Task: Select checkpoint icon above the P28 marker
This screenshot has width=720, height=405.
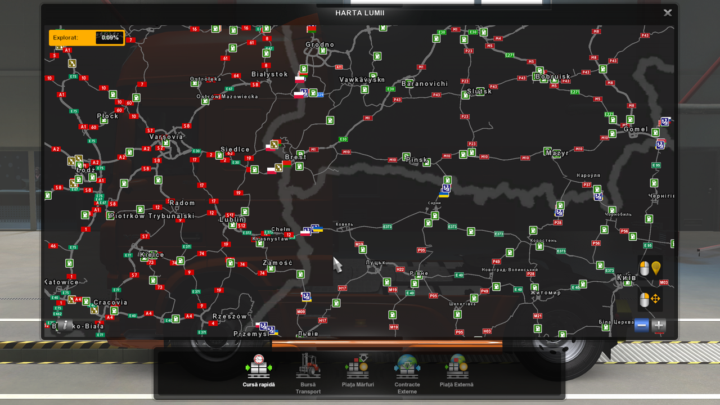Action: 559,212
